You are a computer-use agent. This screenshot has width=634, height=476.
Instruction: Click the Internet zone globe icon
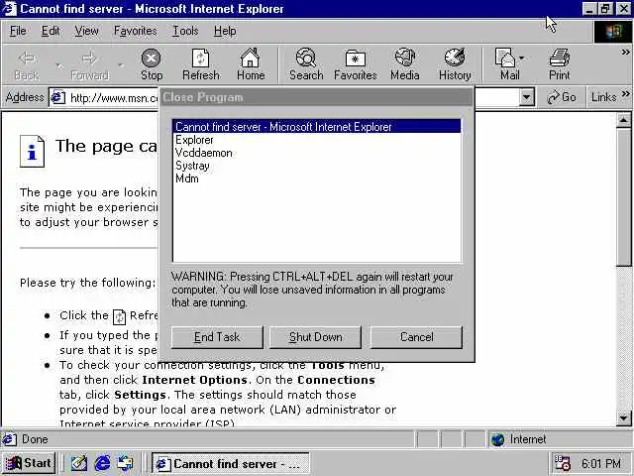[x=497, y=439]
